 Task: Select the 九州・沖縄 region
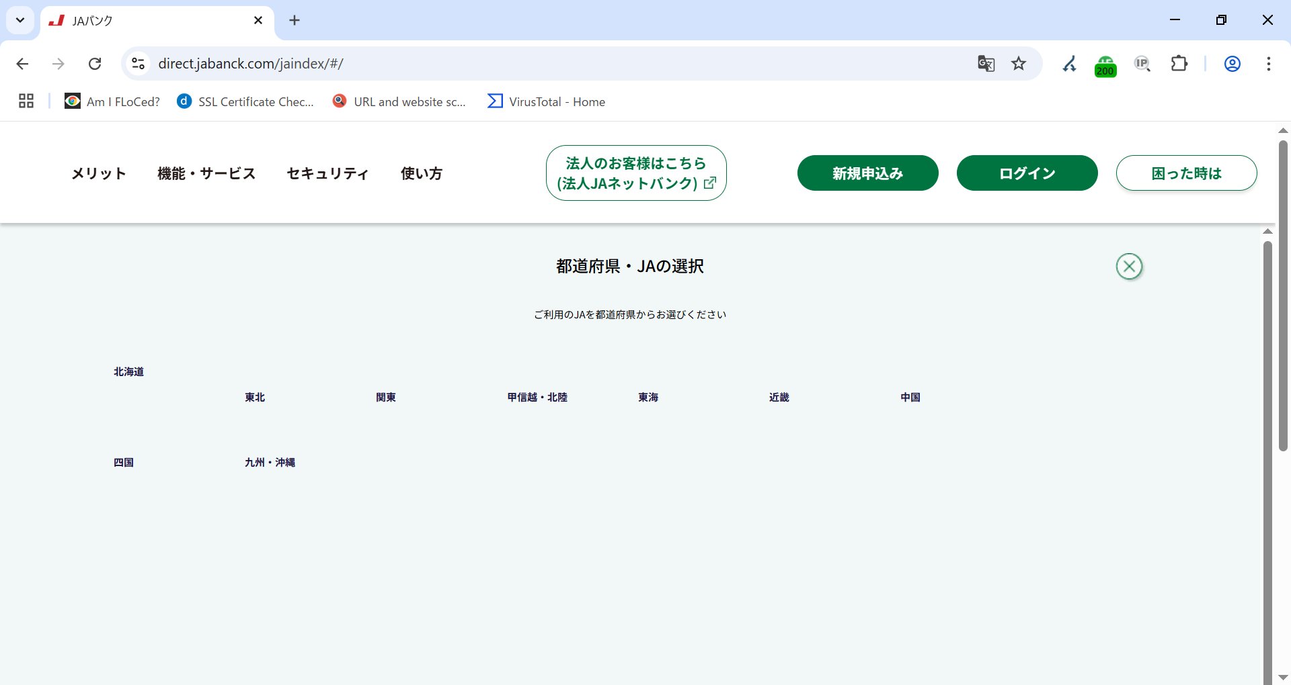coord(270,463)
